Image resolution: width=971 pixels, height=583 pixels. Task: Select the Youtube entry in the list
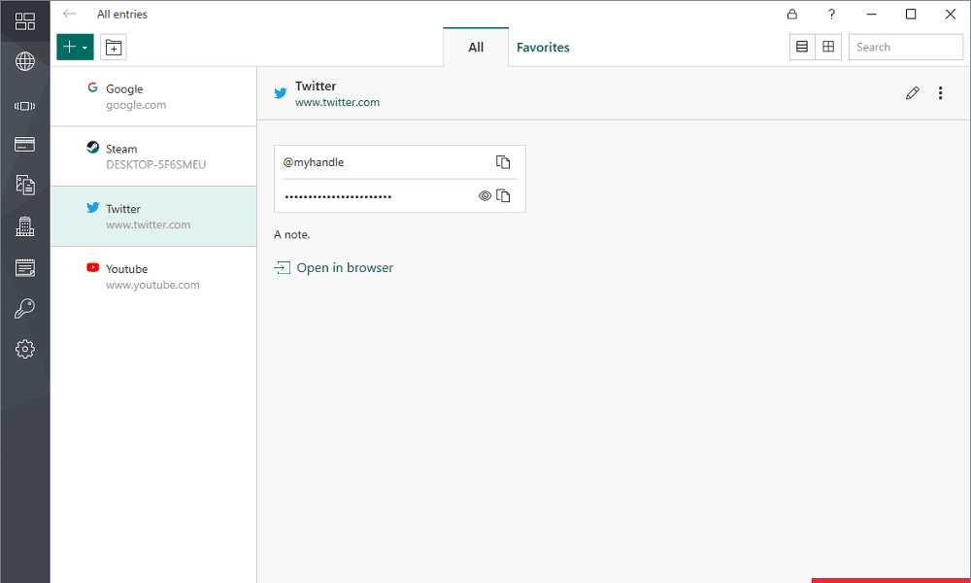pyautogui.click(x=153, y=277)
